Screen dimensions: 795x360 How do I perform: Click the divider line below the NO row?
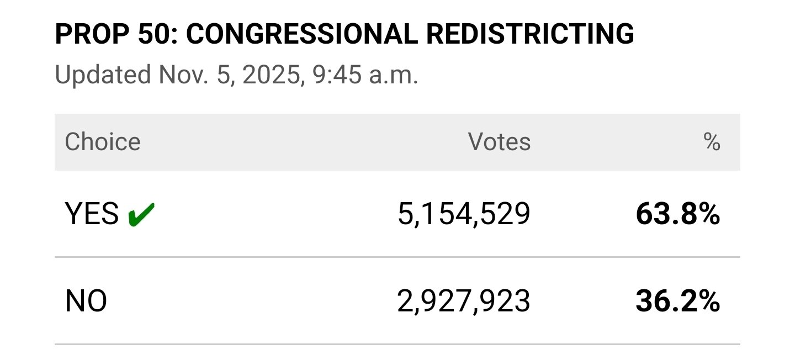point(397,345)
